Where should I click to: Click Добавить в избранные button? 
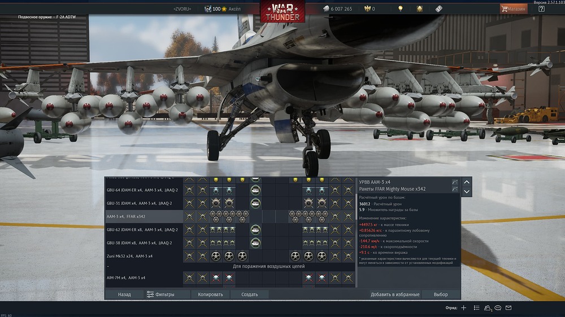pos(395,294)
